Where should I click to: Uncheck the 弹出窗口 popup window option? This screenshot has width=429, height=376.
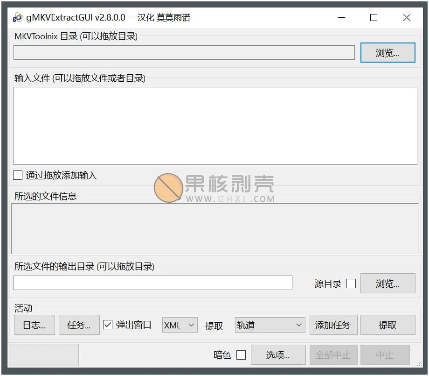pyautogui.click(x=107, y=325)
